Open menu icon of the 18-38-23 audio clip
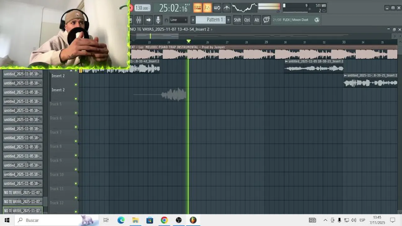Screen dimensions: 402x226 click(286, 62)
